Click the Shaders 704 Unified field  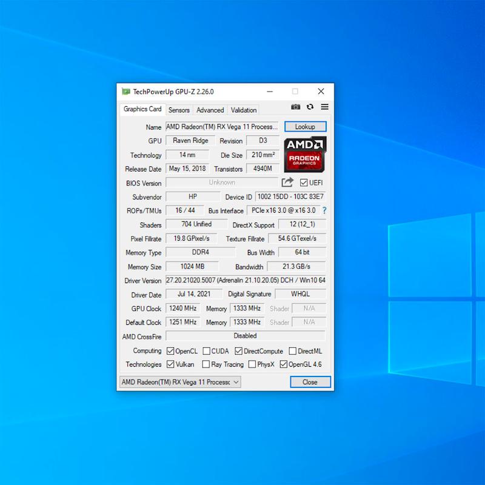[x=196, y=224]
